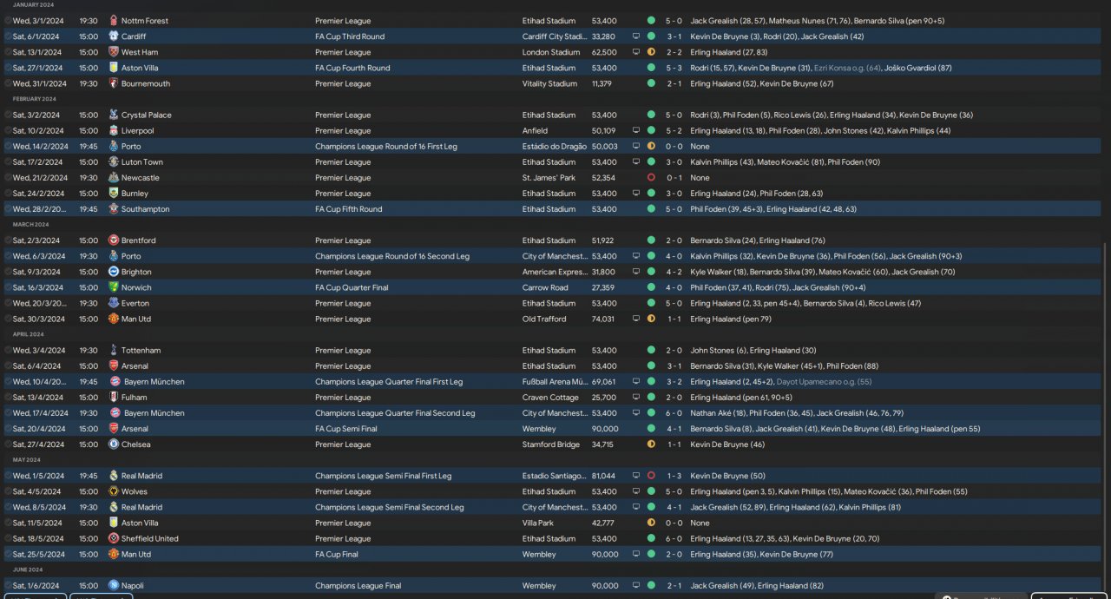
Task: Tick the circle for Wed, 14/2/2024 fixture
Action: (8, 146)
